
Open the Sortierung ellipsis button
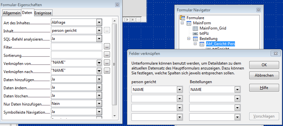tap(107, 54)
